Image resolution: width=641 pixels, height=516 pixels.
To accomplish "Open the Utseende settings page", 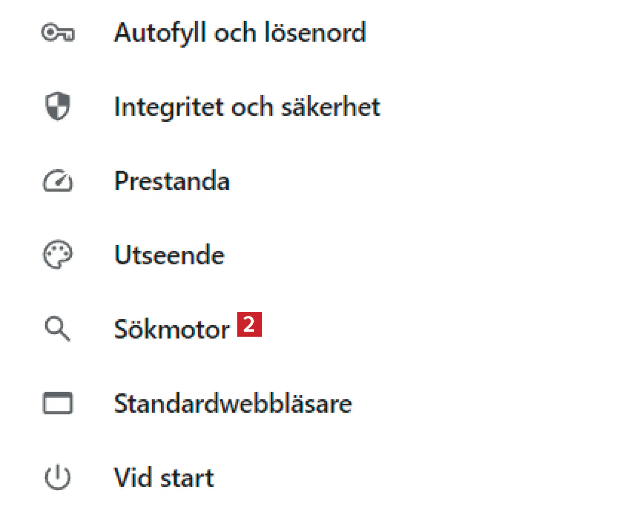I will (x=169, y=255).
